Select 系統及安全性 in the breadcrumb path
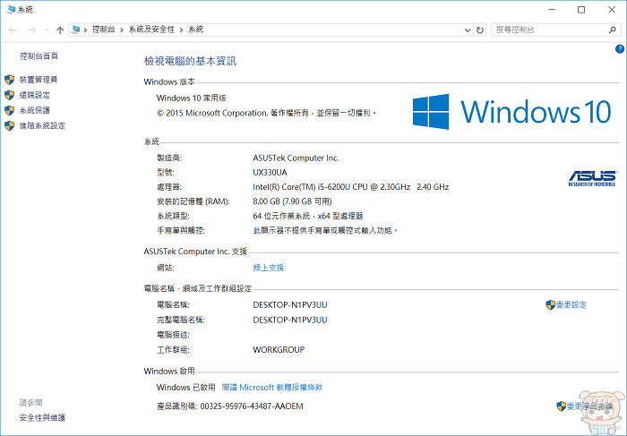Screen dimensions: 627x436 pos(151,30)
